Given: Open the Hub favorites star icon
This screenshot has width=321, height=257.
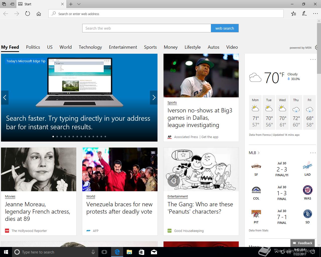Looking at the screenshot, I should pyautogui.click(x=293, y=14).
